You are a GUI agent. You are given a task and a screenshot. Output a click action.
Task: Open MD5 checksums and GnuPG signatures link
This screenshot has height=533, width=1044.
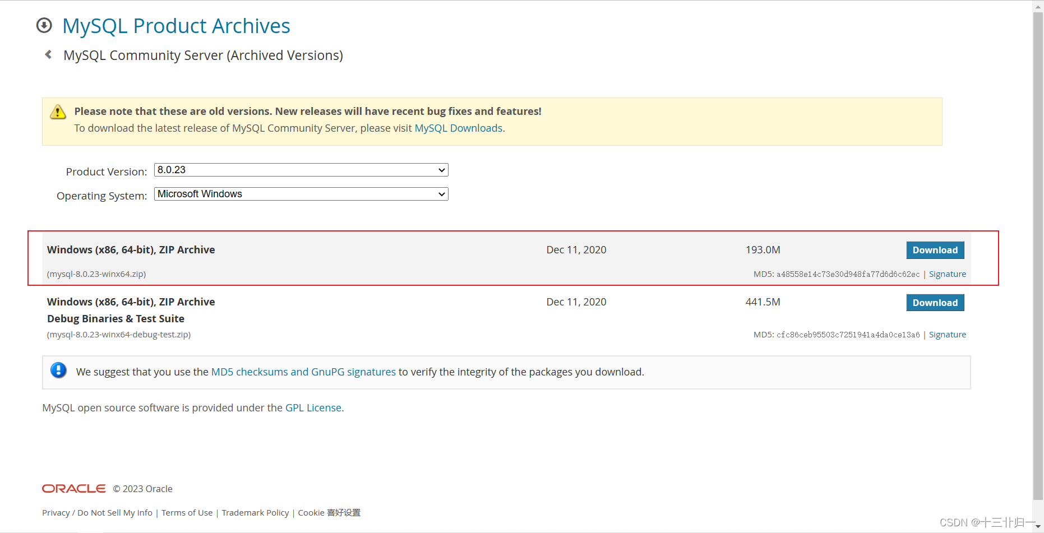tap(303, 372)
